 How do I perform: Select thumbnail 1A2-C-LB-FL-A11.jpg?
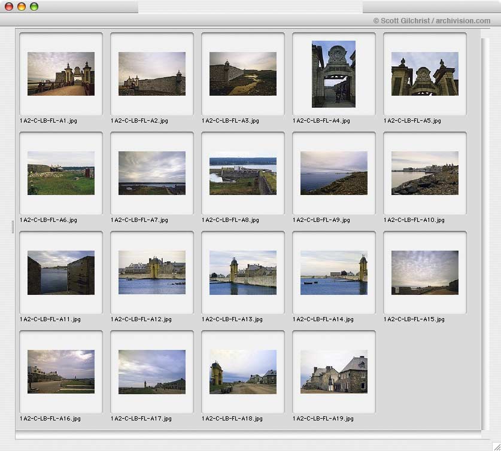pyautogui.click(x=61, y=273)
